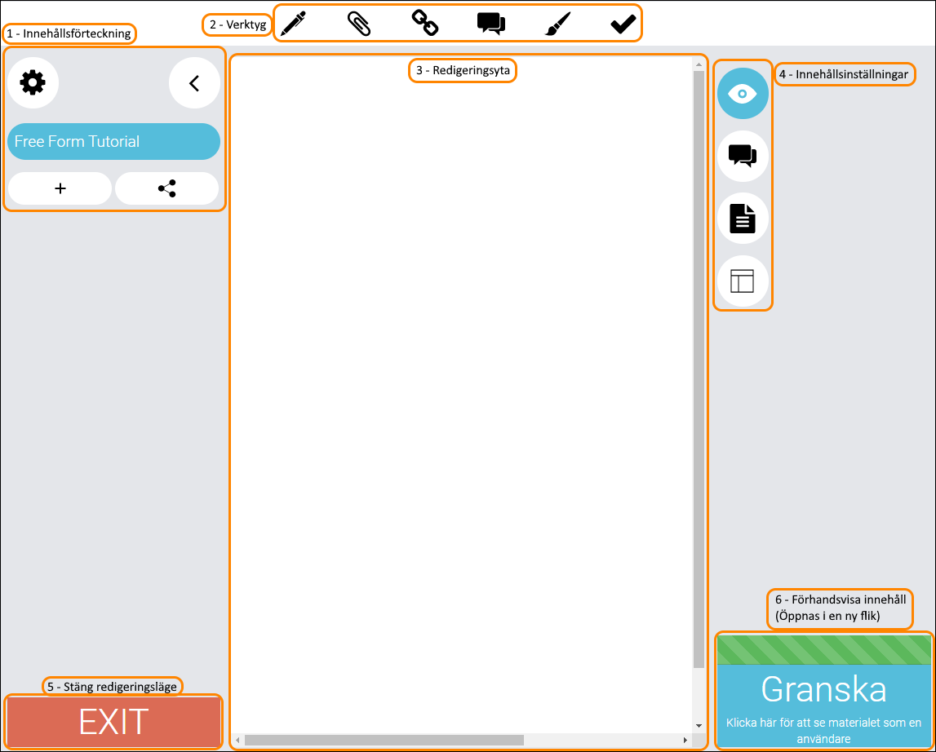
Task: Select the paintbrush style tool
Action: pyautogui.click(x=557, y=24)
